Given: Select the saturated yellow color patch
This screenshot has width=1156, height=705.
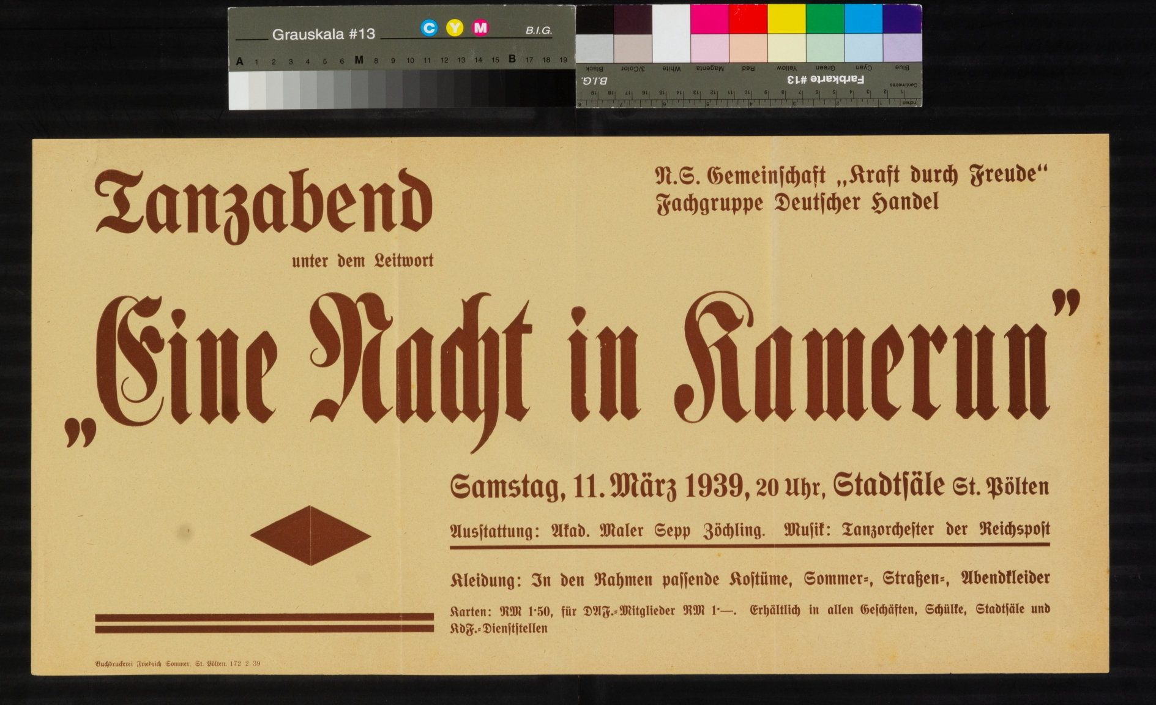Looking at the screenshot, I should (x=786, y=20).
